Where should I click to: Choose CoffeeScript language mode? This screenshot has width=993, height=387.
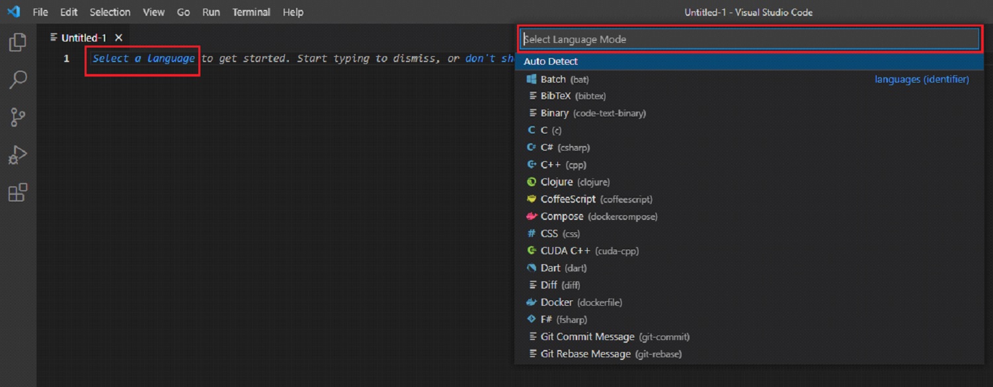pyautogui.click(x=749, y=199)
